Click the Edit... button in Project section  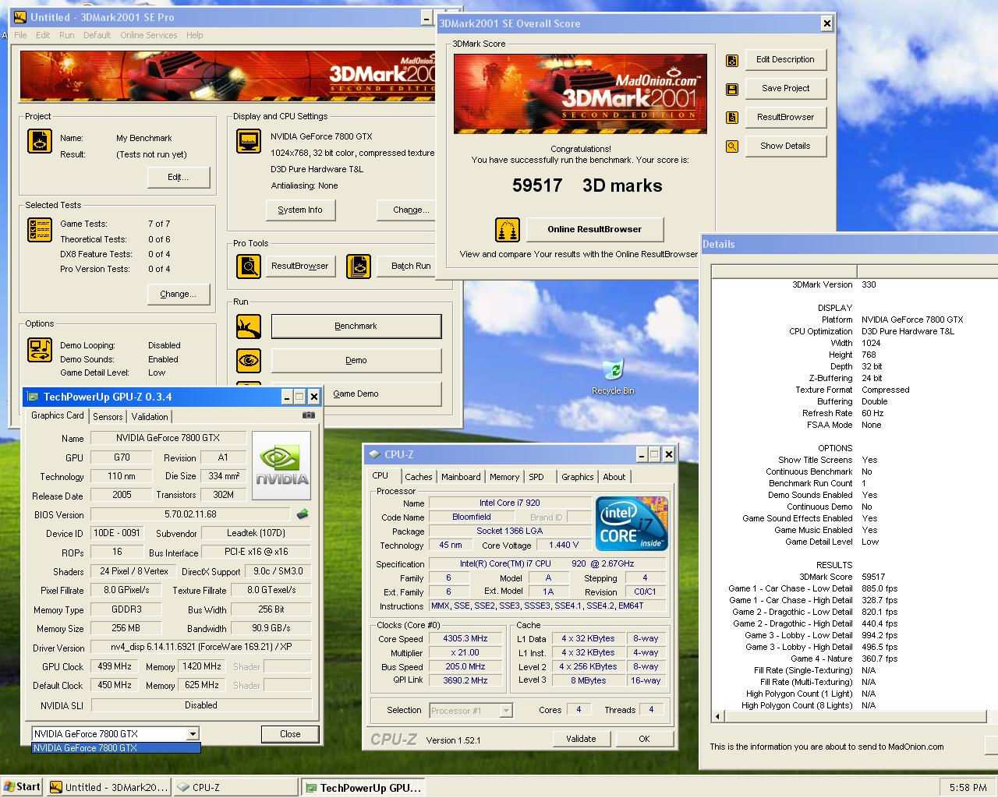pos(179,178)
